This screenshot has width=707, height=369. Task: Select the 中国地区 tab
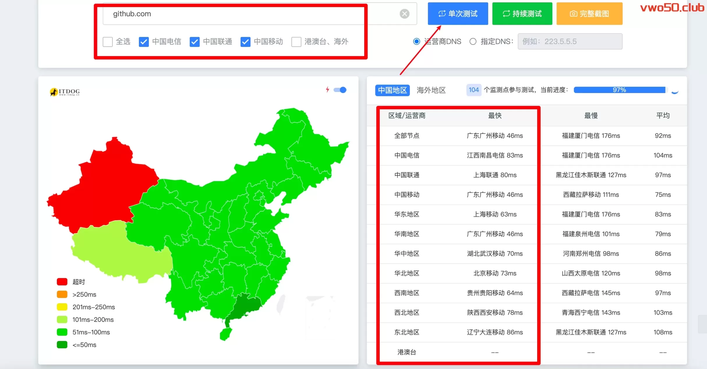pyautogui.click(x=392, y=90)
